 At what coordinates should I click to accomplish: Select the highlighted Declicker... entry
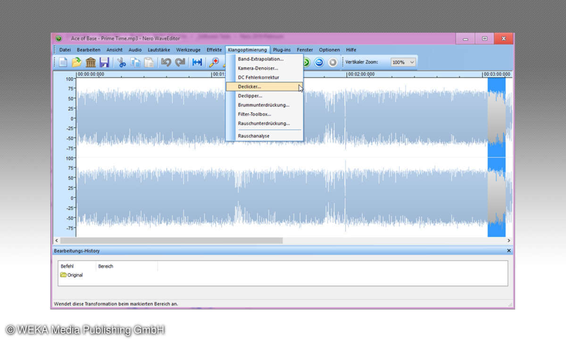pyautogui.click(x=265, y=87)
